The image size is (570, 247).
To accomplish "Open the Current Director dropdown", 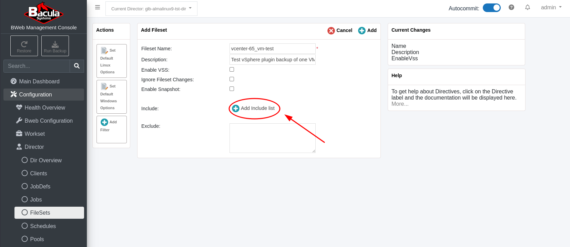I will coord(151,9).
